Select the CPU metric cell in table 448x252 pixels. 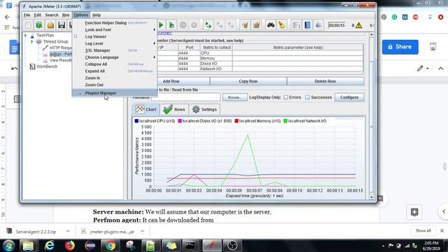click(216, 53)
